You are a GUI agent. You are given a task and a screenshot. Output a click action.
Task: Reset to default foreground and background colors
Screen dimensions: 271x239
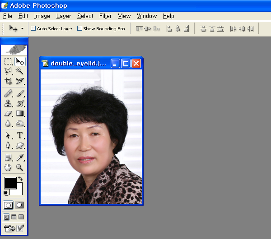click(6, 193)
